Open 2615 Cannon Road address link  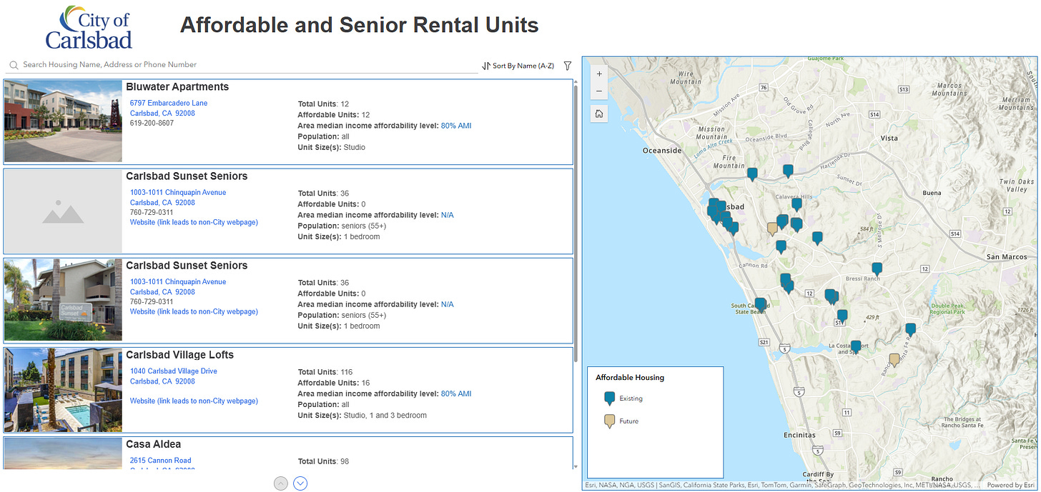pyautogui.click(x=161, y=460)
